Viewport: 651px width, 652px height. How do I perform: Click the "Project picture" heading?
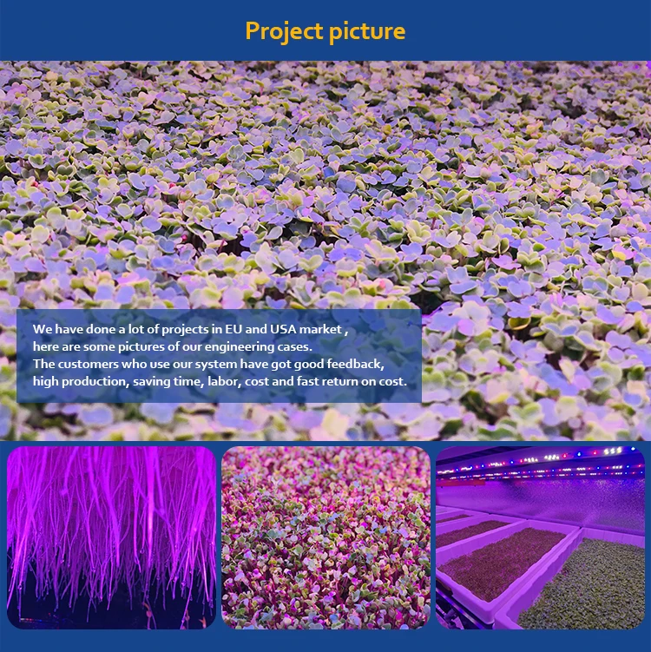[x=325, y=31]
